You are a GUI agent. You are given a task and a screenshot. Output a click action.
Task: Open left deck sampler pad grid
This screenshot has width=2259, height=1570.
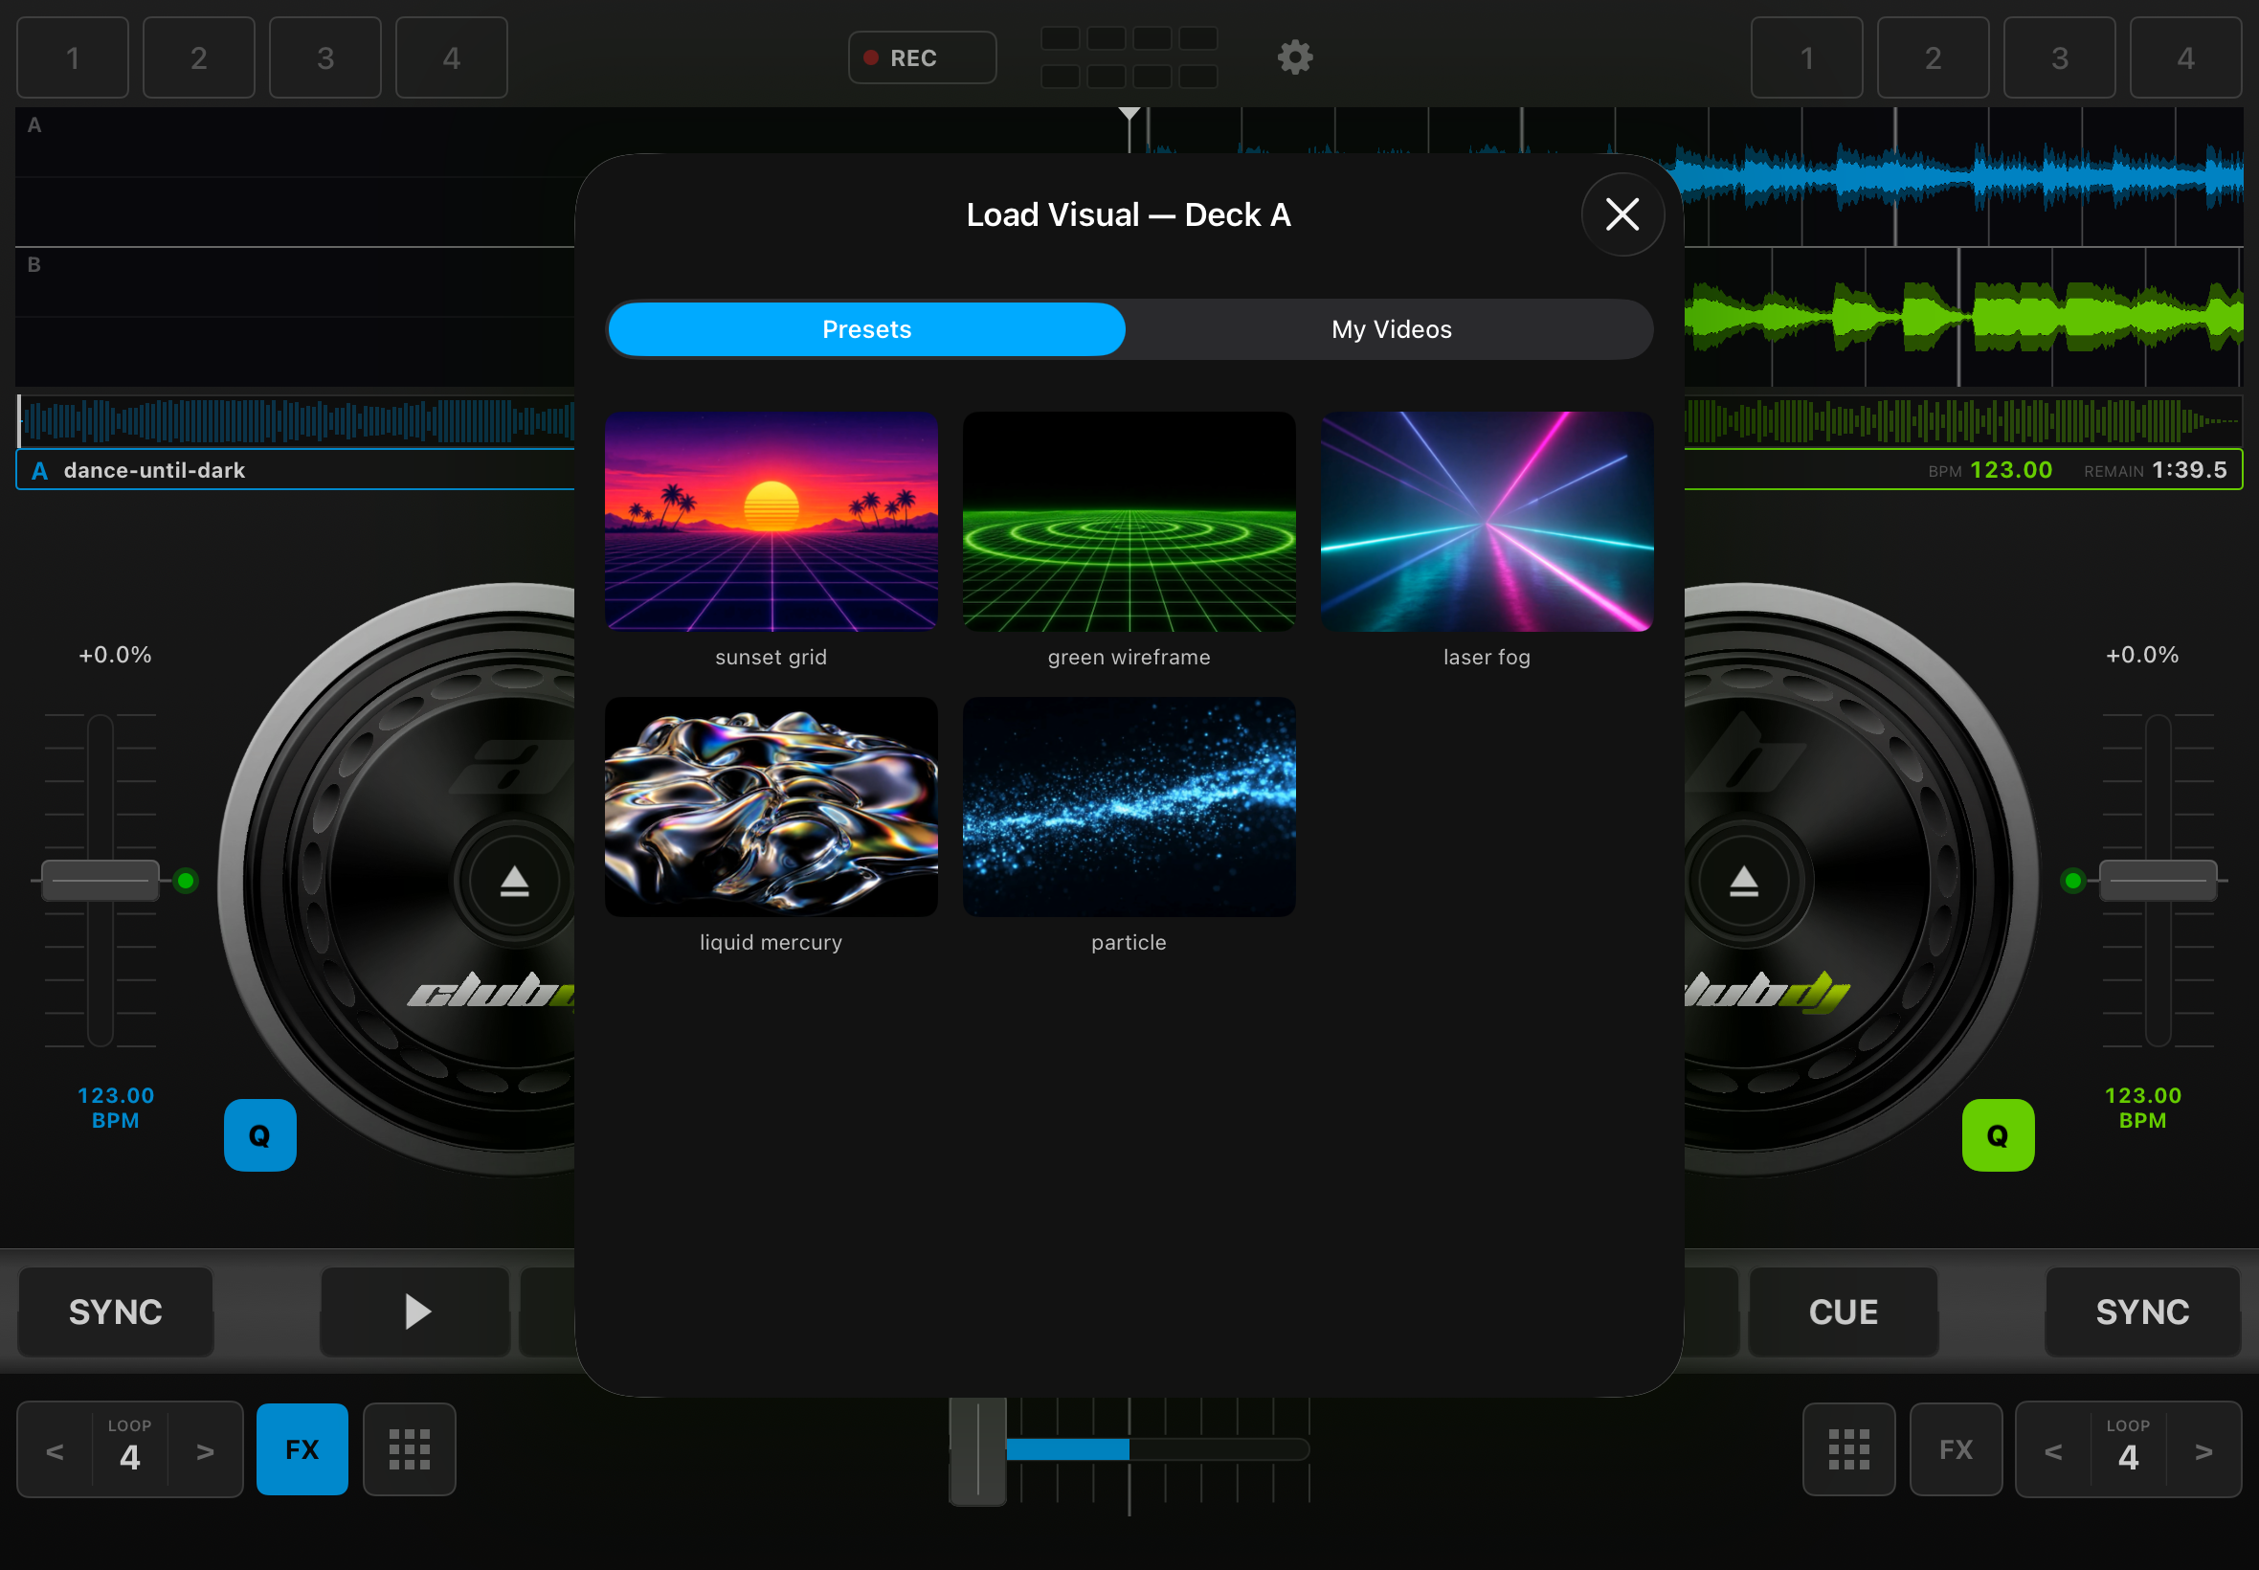[409, 1449]
